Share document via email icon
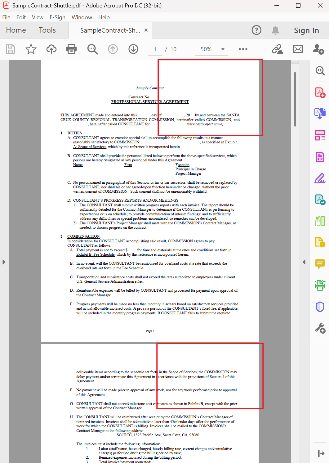329x463 pixels. tap(298, 49)
